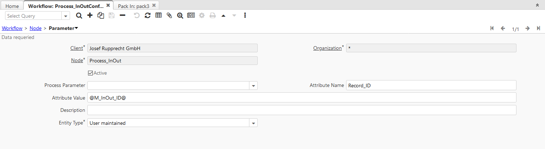Switch to Pack In: pack3 tab
The image size is (545, 149).
tap(134, 6)
